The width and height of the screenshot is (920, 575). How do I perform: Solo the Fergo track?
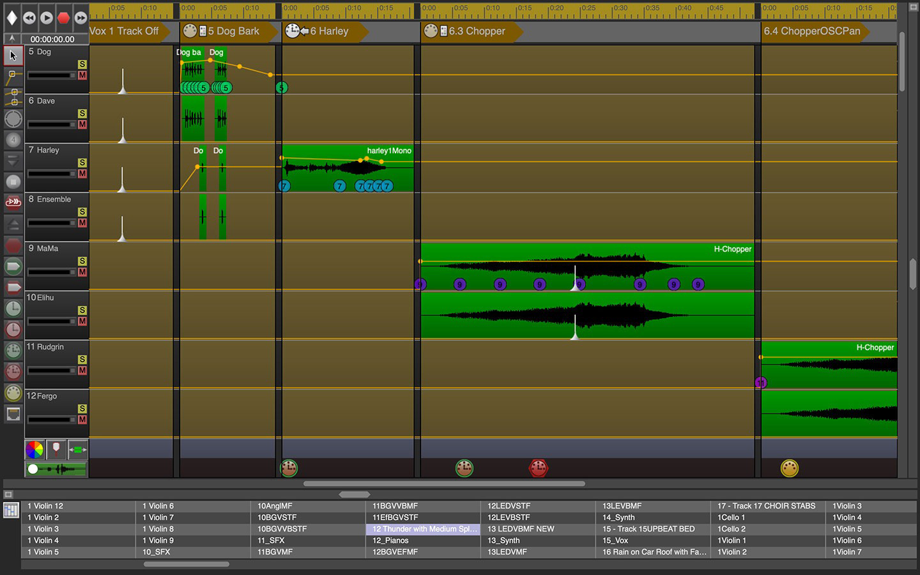[x=82, y=408]
